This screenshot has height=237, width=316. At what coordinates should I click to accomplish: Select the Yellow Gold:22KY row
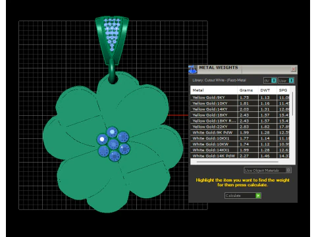pyautogui.click(x=240, y=126)
